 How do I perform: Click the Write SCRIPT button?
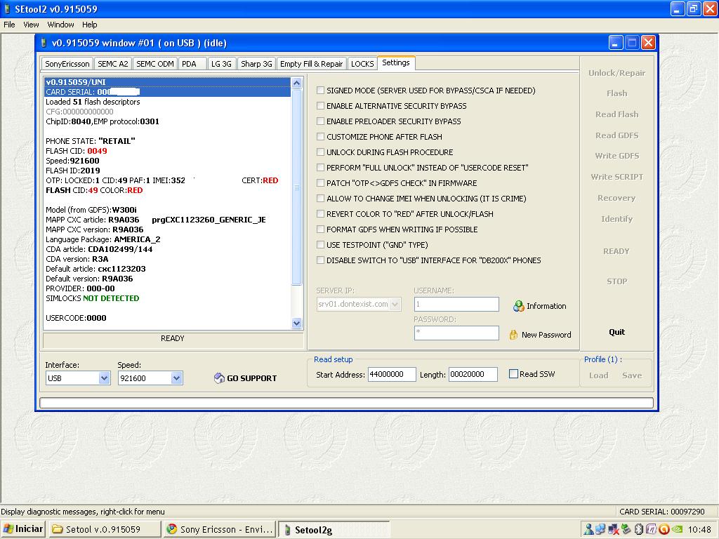click(616, 177)
